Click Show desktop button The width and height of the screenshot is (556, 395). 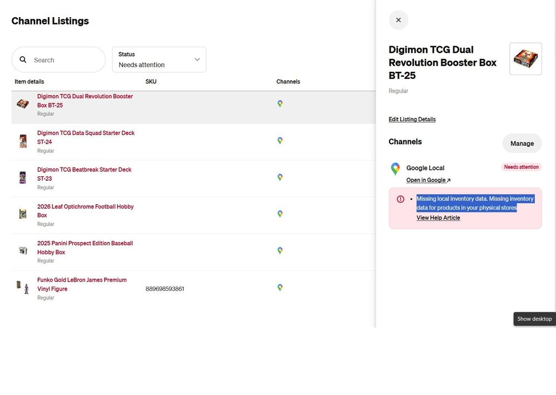point(534,319)
